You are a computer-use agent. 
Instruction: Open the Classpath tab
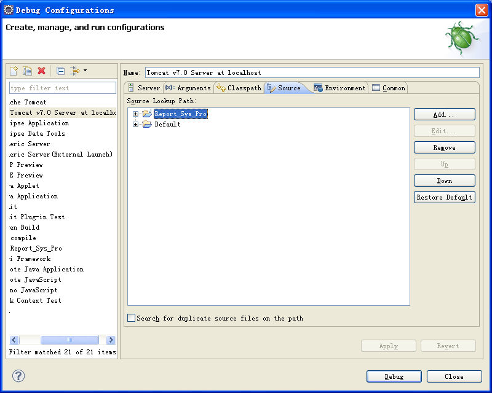pyautogui.click(x=239, y=88)
